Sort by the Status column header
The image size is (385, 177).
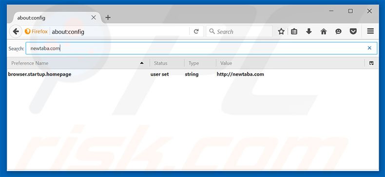tap(167, 63)
